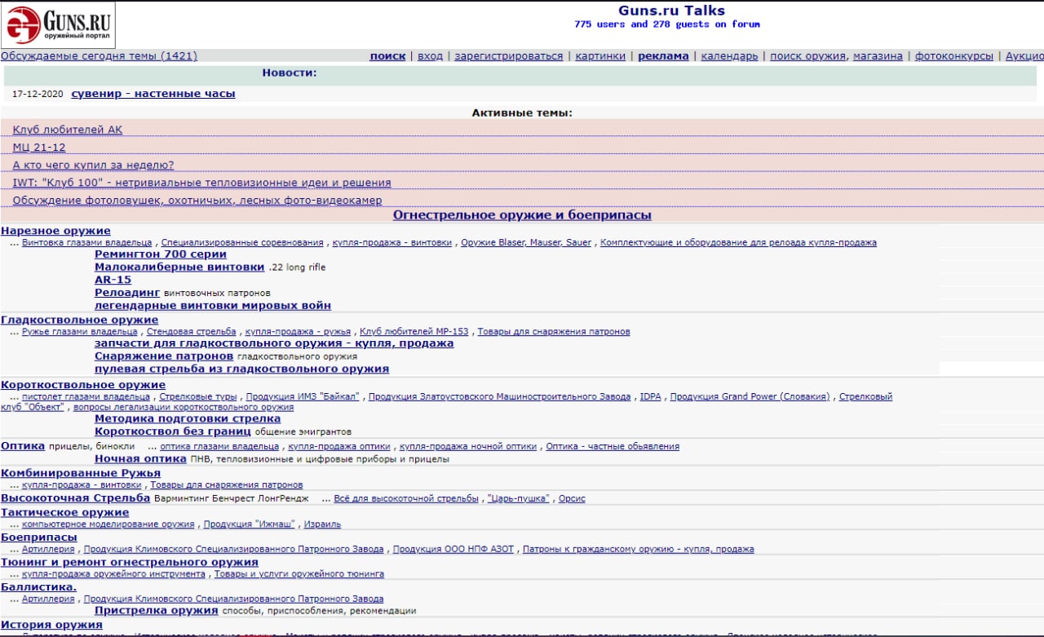Open news item сувенир - настенные часы
The height and width of the screenshot is (637, 1044).
tap(153, 94)
